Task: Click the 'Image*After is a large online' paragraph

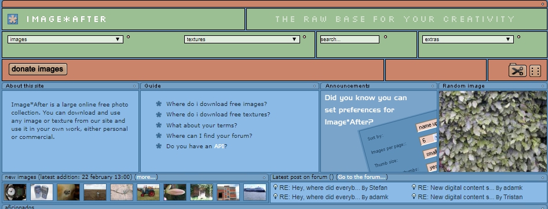Action: pyautogui.click(x=70, y=120)
